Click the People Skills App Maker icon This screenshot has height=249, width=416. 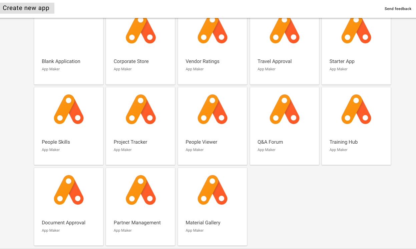pos(69,109)
